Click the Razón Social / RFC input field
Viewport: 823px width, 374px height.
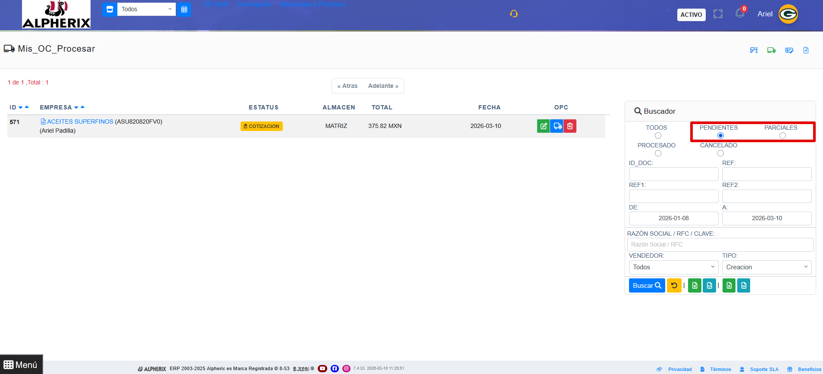[x=720, y=244]
